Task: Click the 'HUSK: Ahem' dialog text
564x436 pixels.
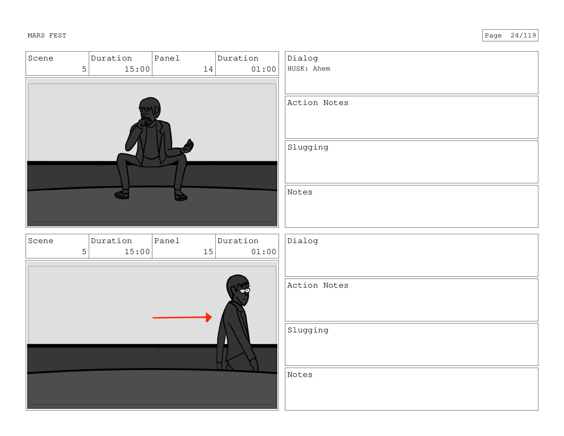Action: 309,69
